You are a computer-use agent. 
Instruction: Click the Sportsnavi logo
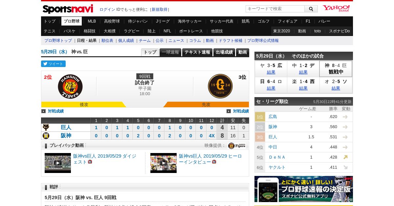(x=68, y=9)
